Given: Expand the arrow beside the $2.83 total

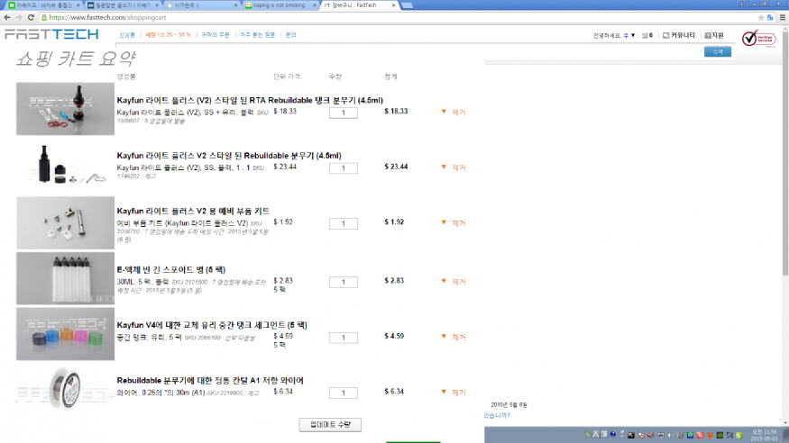Looking at the screenshot, I should click(444, 281).
